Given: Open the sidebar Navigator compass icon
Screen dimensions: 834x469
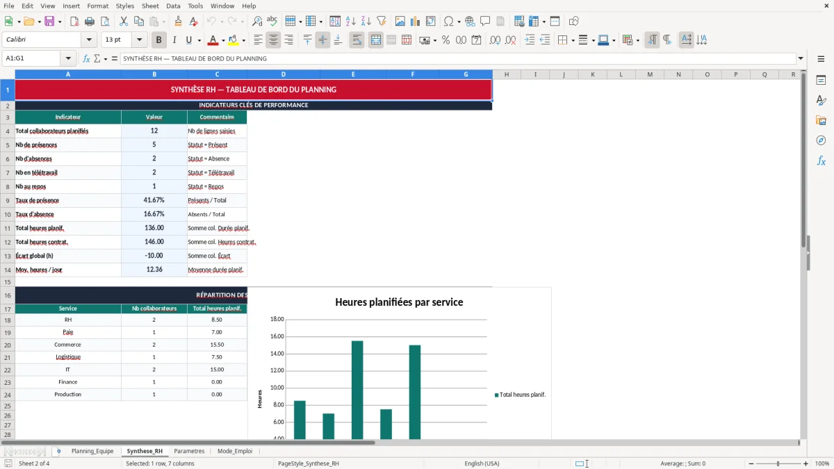Looking at the screenshot, I should coord(821,140).
